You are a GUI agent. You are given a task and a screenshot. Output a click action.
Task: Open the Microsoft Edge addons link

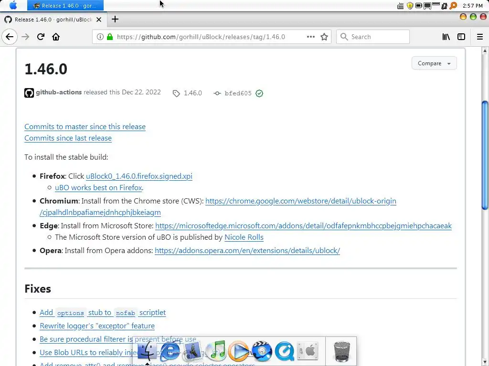[x=303, y=226]
